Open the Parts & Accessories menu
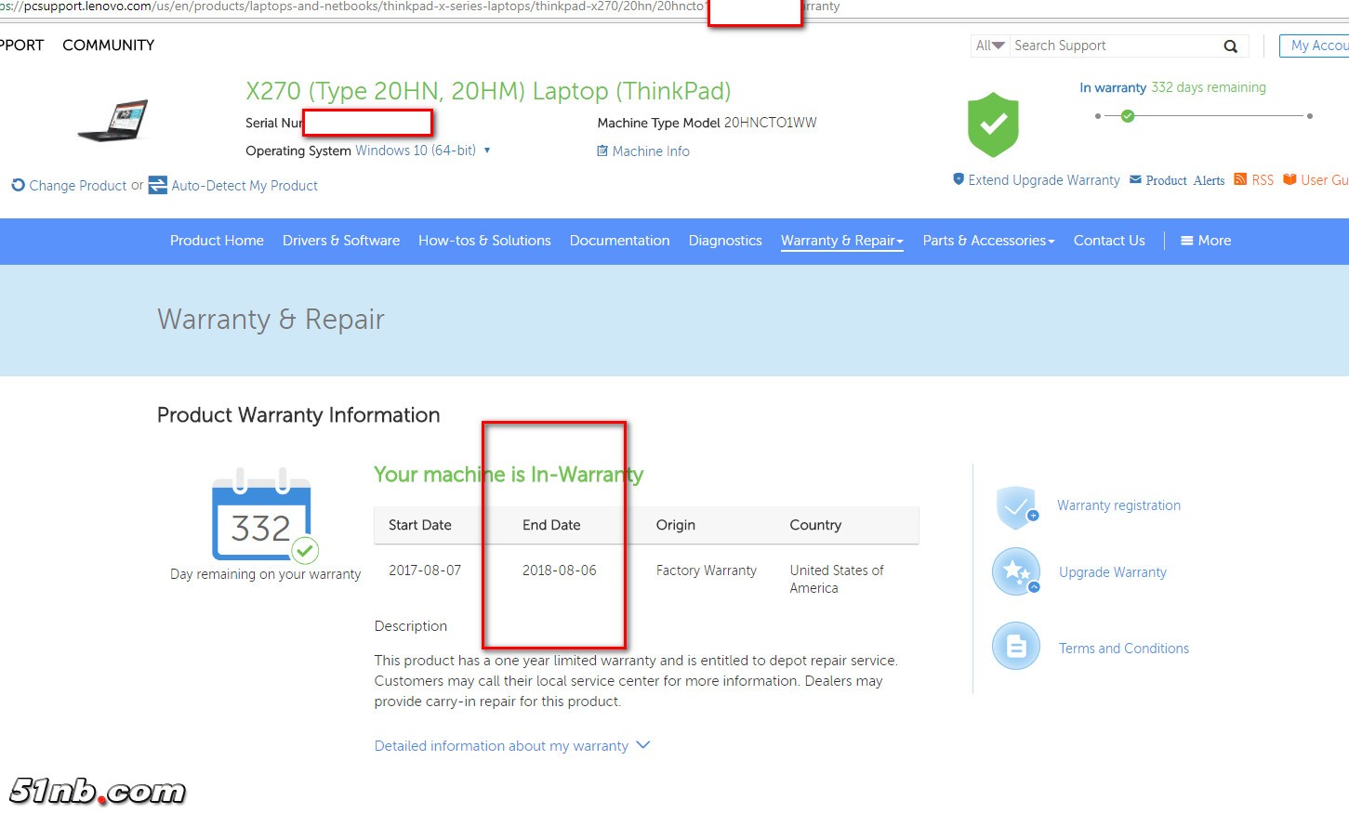 pos(988,241)
